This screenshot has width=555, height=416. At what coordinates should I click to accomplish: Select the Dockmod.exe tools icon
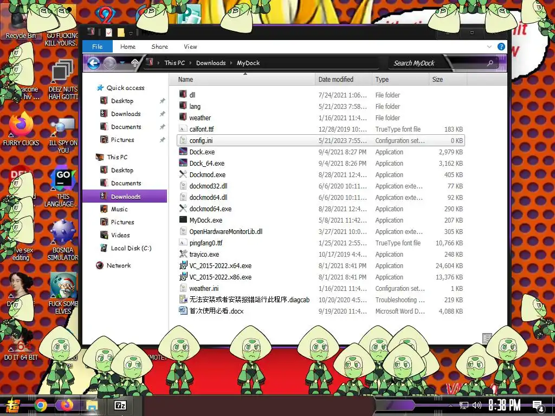click(x=183, y=174)
